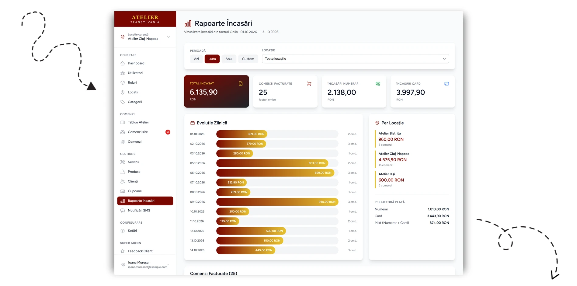577x286 pixels.
Task: Click the Roluri shield icon
Action: tap(123, 83)
